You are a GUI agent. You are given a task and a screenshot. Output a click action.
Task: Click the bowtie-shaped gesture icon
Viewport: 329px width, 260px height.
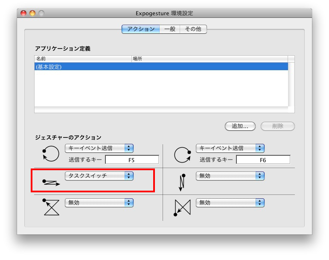182,208
